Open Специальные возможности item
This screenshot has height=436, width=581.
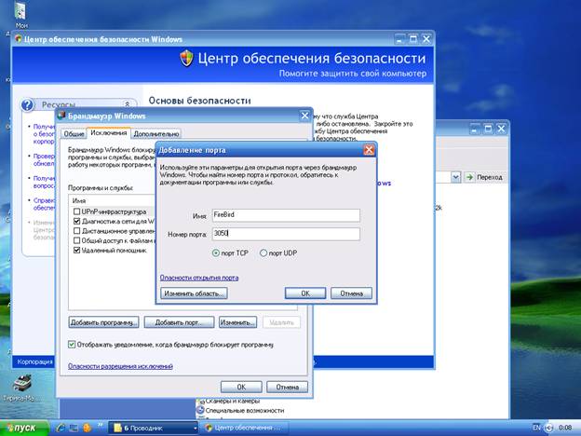240,411
